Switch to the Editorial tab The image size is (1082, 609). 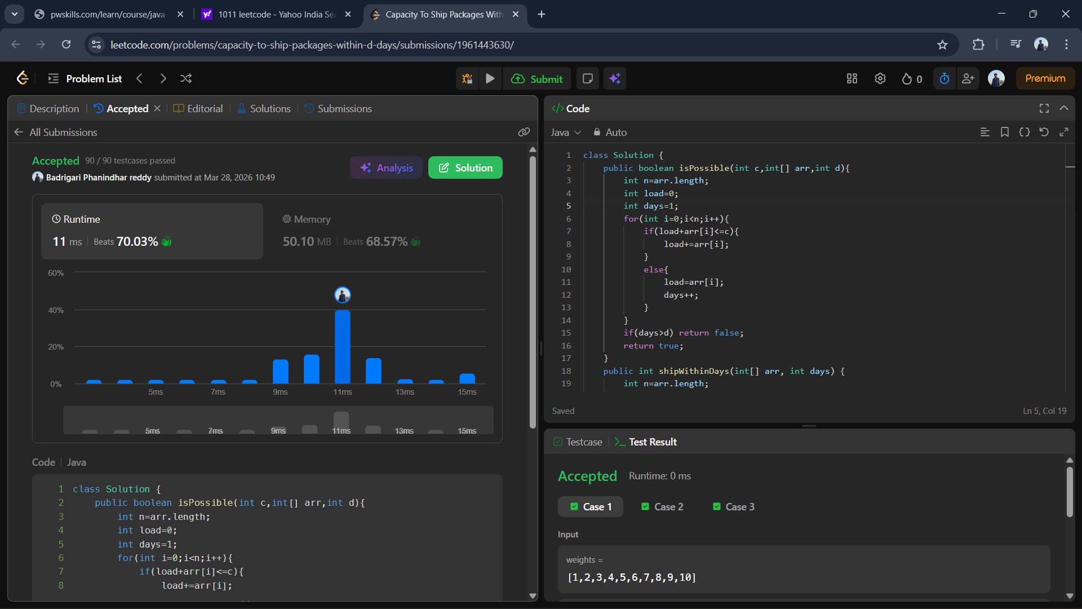(x=198, y=108)
